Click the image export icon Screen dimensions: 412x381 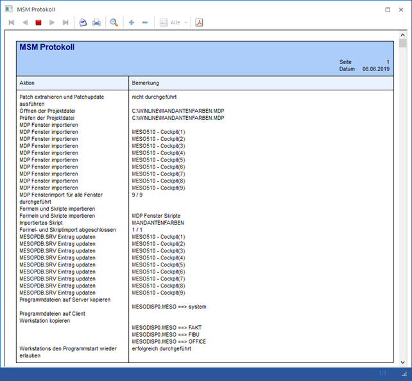point(163,22)
